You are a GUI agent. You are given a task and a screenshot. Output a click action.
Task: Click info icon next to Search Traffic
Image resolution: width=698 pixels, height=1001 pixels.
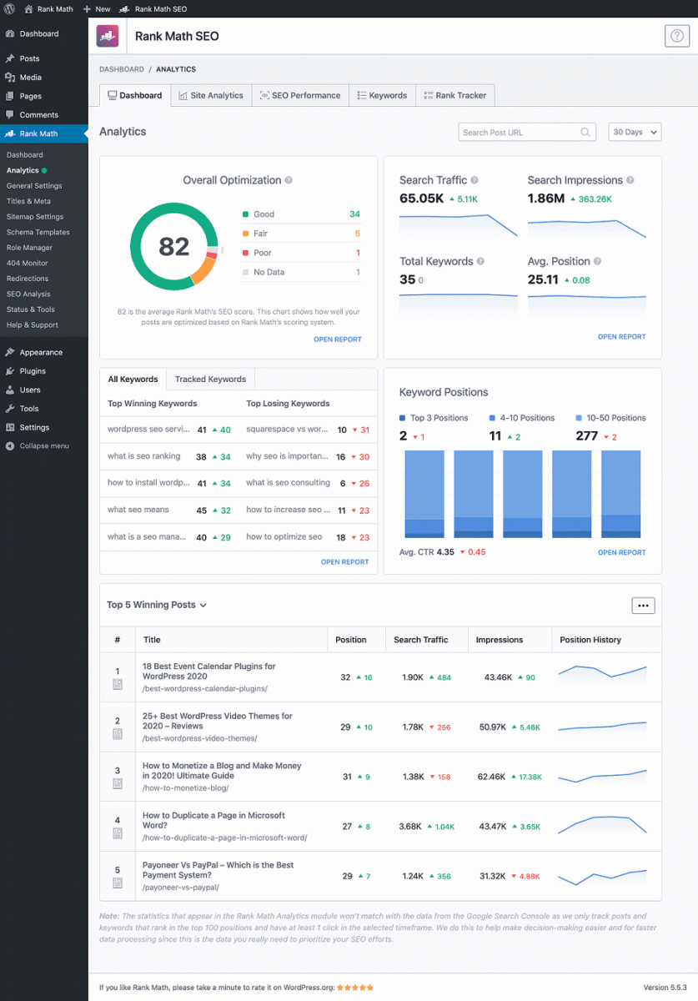475,180
